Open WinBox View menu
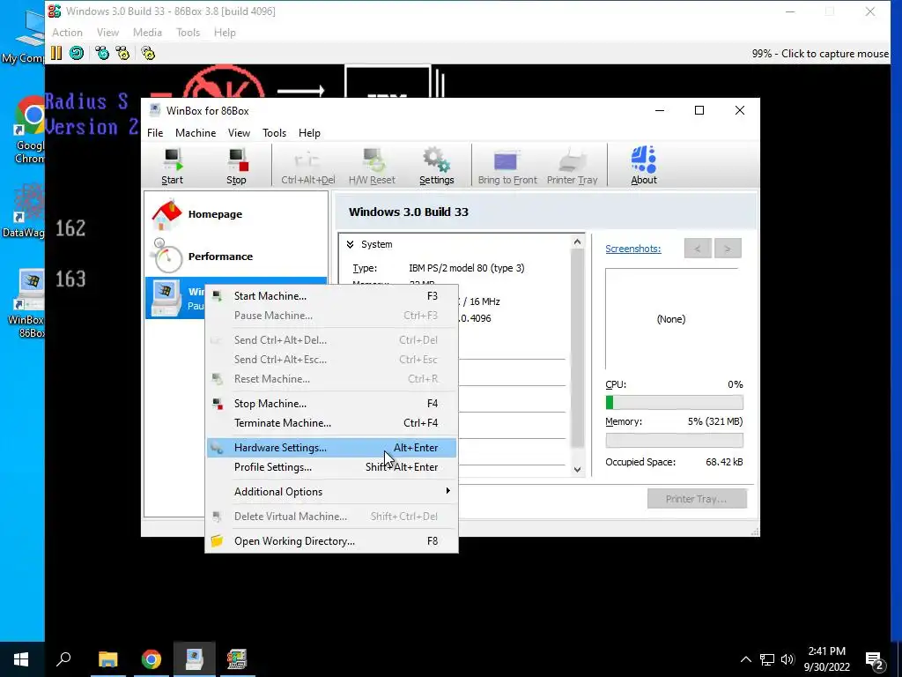Image resolution: width=902 pixels, height=677 pixels. click(239, 133)
